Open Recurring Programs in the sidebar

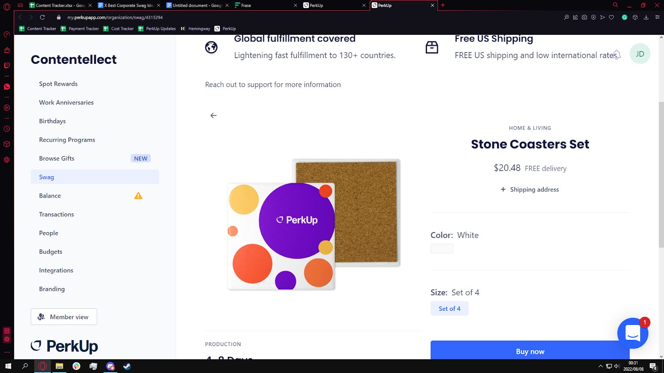[67, 140]
